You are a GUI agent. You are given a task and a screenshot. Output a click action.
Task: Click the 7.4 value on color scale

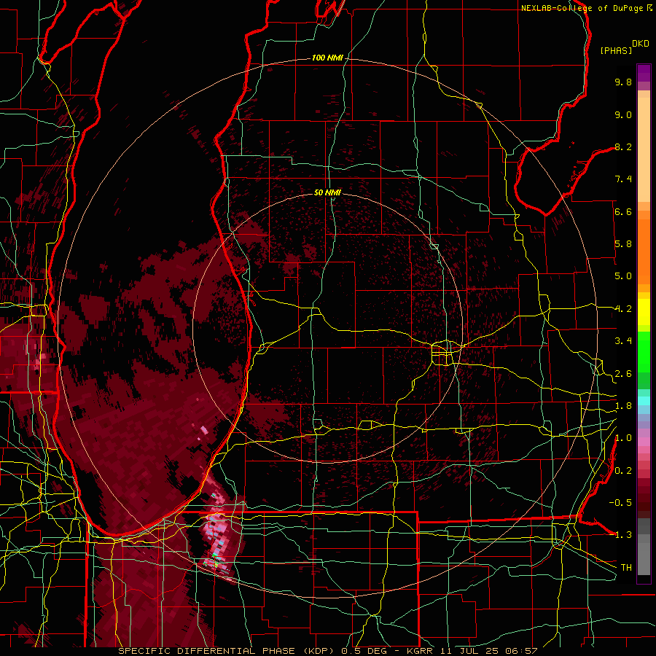[623, 179]
